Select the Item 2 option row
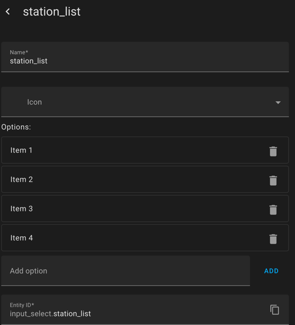The image size is (295, 325). [x=145, y=179]
